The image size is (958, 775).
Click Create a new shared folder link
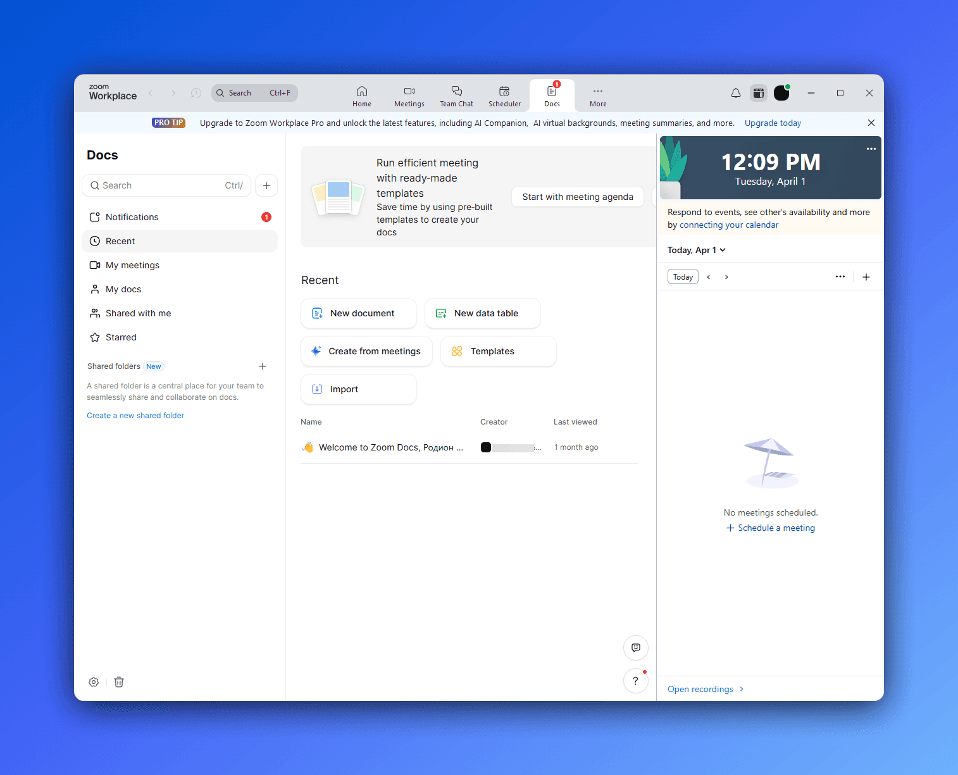(x=135, y=416)
